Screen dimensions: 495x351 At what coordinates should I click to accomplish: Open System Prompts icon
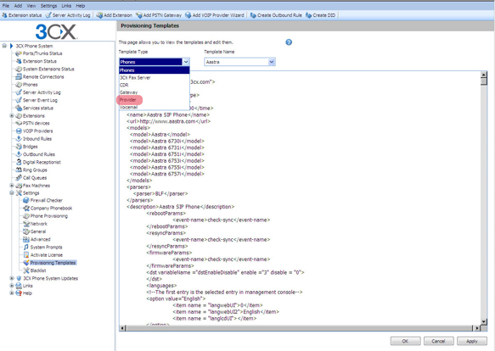click(x=26, y=247)
